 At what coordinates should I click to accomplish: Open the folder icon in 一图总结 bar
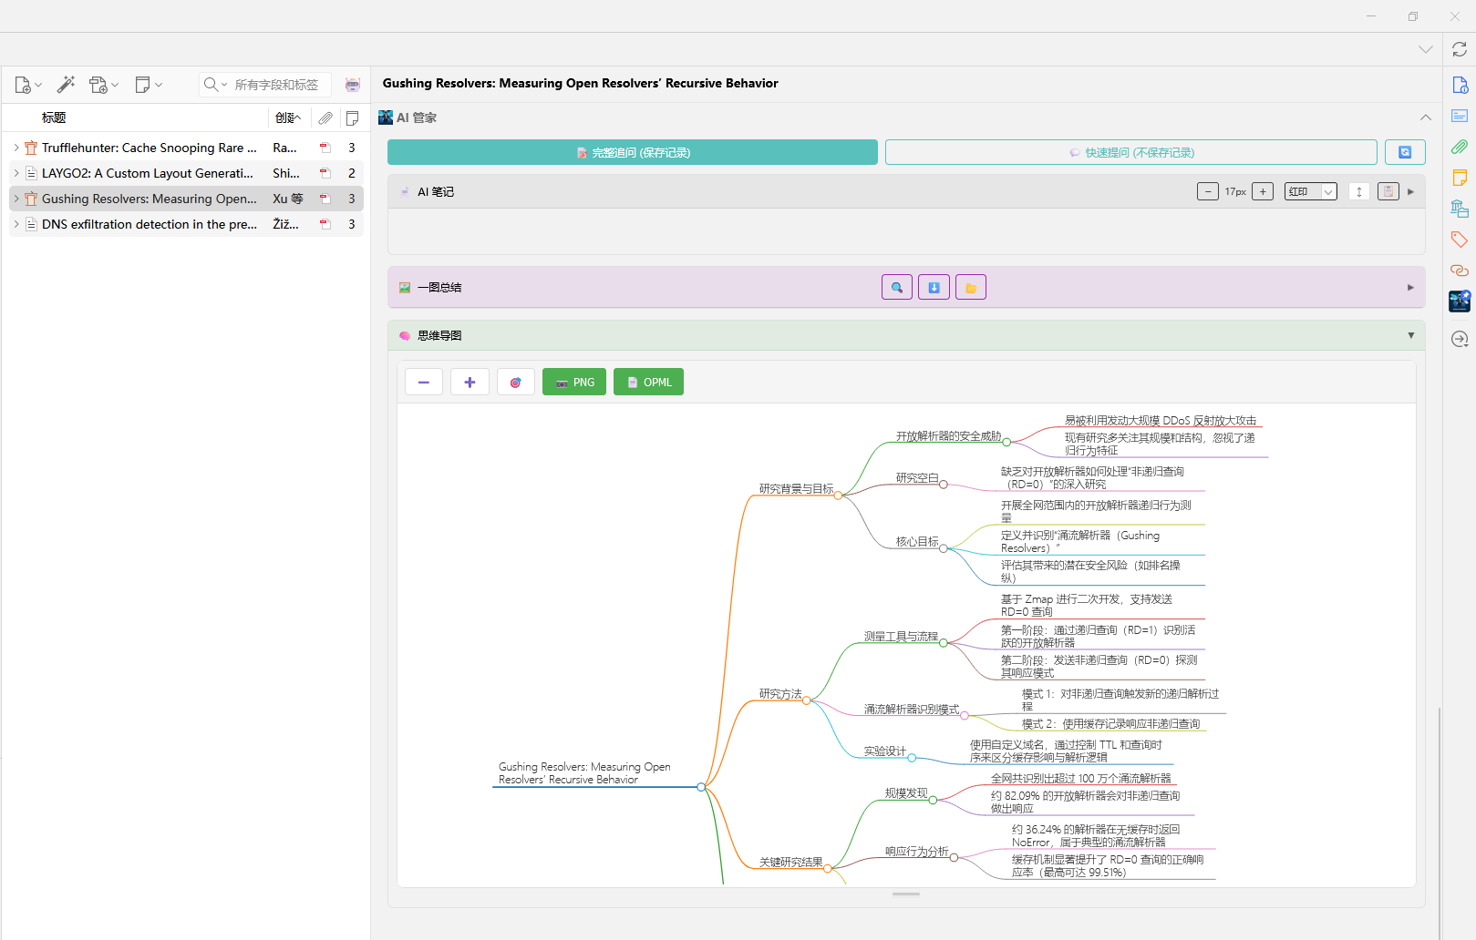pos(970,288)
